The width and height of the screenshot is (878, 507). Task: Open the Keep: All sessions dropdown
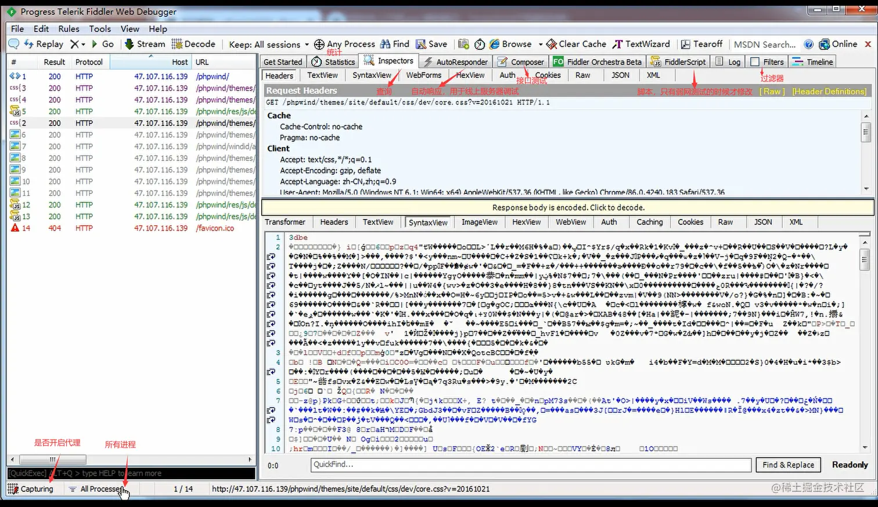[x=269, y=45]
